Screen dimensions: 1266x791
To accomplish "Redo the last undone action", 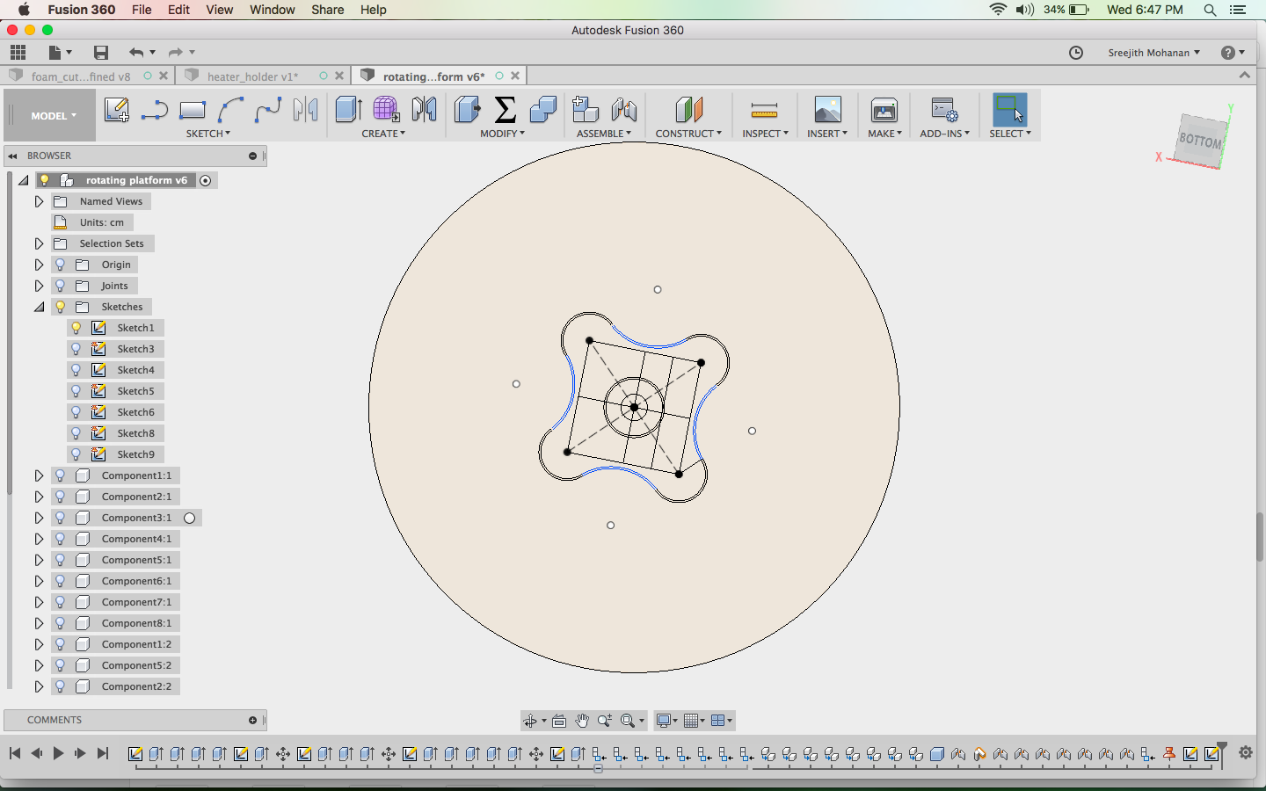I will tap(175, 53).
